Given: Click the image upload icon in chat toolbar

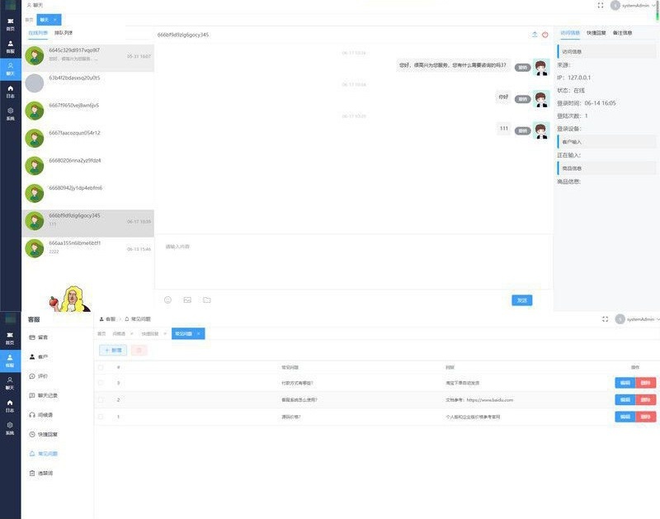Looking at the screenshot, I should pos(187,300).
